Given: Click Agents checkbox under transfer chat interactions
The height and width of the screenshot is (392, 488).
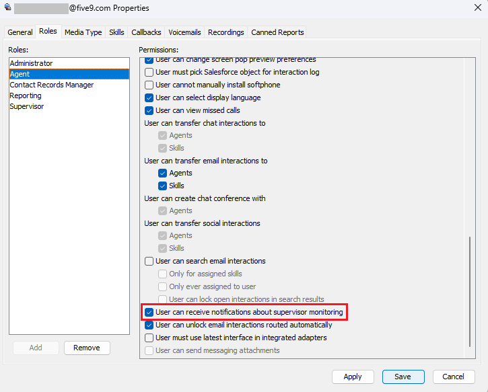Looking at the screenshot, I should click(162, 135).
